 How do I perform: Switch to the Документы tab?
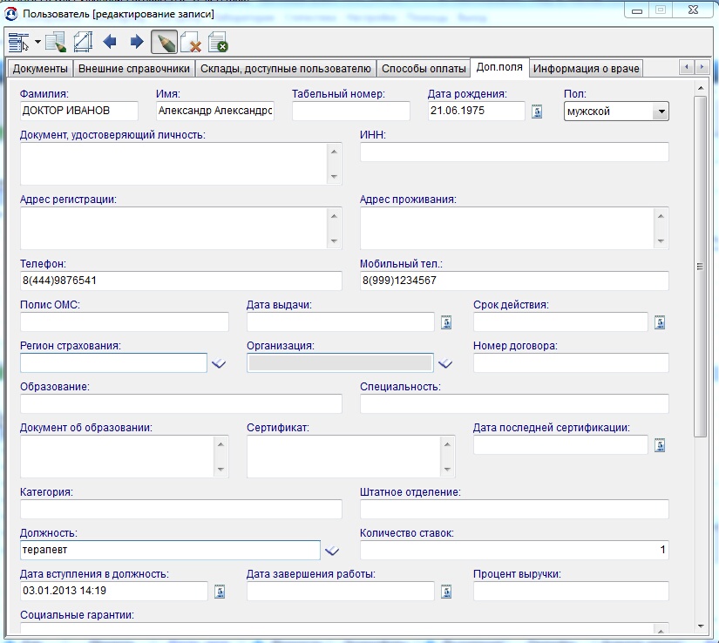coord(40,68)
